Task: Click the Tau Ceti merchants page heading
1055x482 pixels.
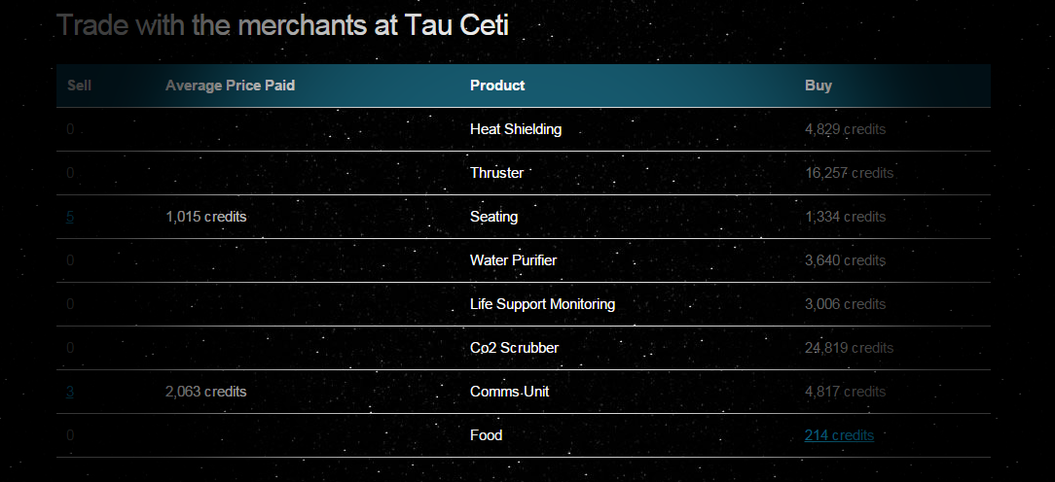Action: point(282,25)
